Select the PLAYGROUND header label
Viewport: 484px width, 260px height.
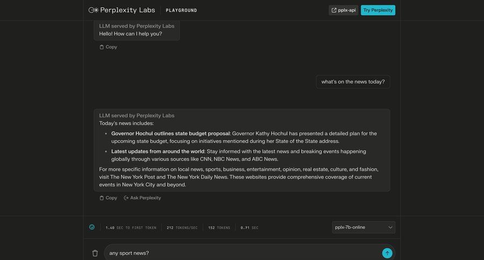(x=181, y=10)
